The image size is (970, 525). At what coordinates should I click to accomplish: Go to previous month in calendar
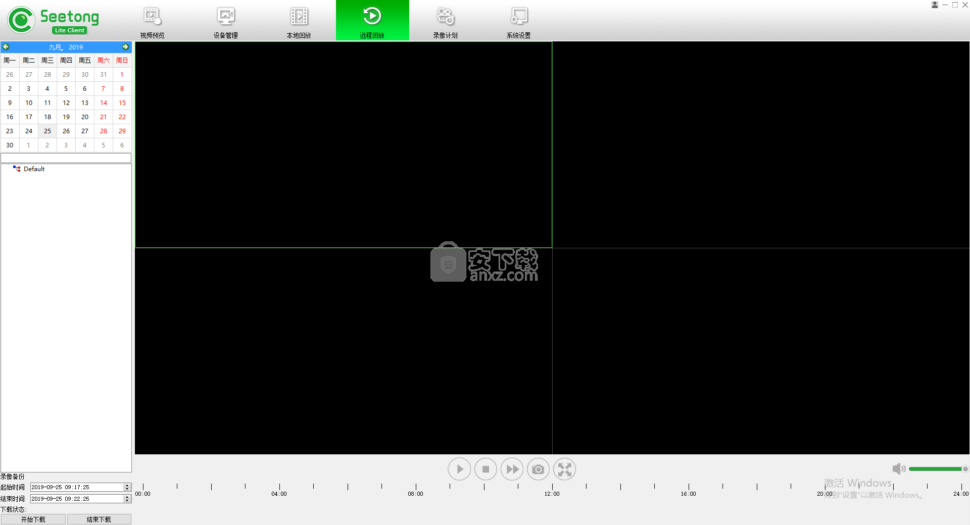click(x=6, y=47)
